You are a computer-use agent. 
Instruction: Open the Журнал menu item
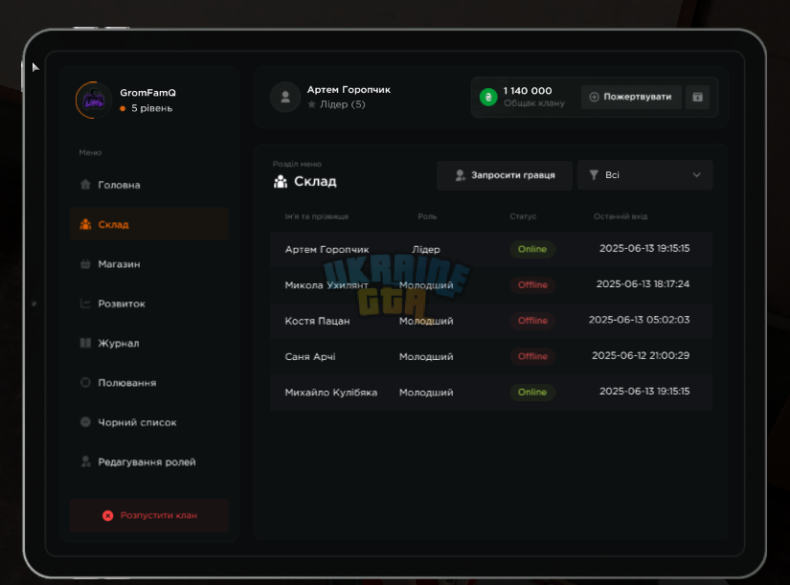(x=149, y=343)
